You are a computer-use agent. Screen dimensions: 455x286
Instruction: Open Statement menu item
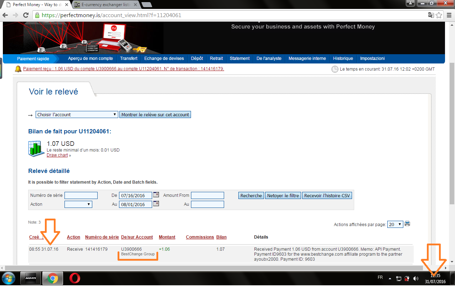coord(240,58)
